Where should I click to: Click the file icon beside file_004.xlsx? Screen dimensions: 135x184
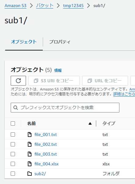coord(30,164)
